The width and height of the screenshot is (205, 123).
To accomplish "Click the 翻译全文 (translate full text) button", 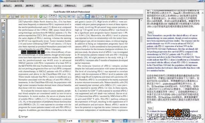I will (x=7, y=6).
